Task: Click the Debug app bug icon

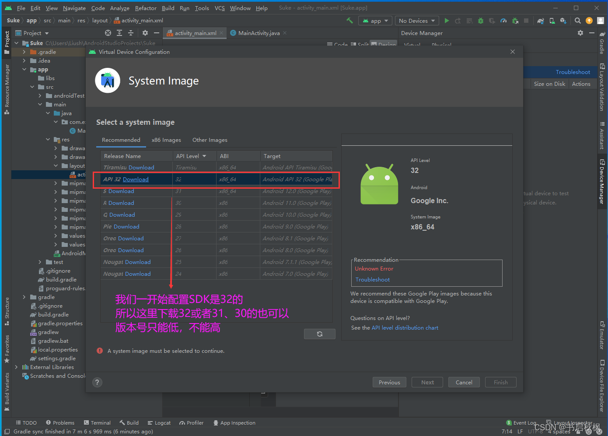Action: (x=481, y=21)
